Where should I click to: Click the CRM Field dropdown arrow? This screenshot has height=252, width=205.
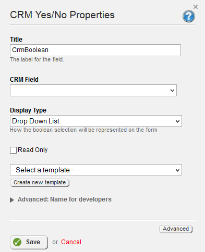pyautogui.click(x=172, y=91)
